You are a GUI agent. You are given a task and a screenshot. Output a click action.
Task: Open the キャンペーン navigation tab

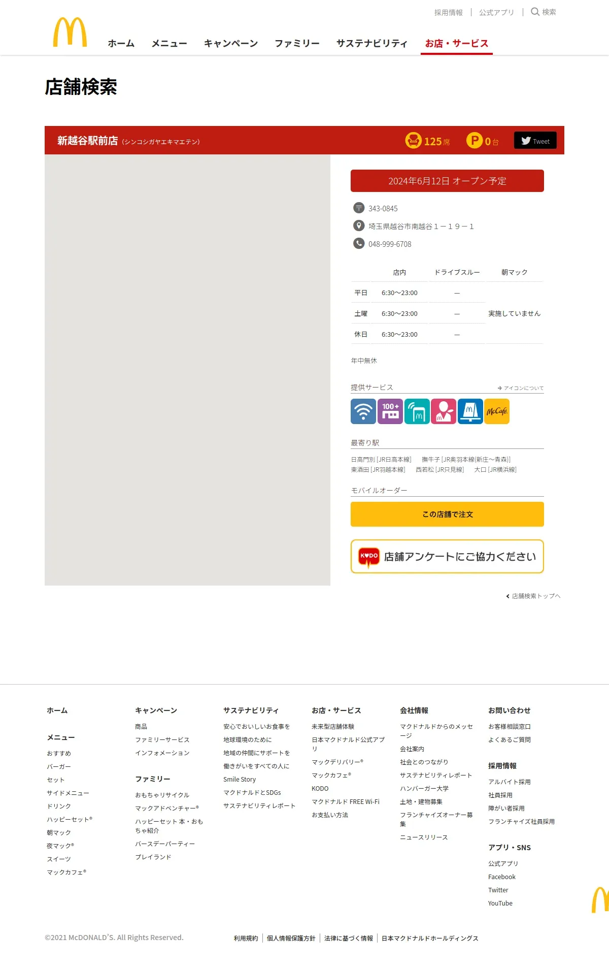231,43
